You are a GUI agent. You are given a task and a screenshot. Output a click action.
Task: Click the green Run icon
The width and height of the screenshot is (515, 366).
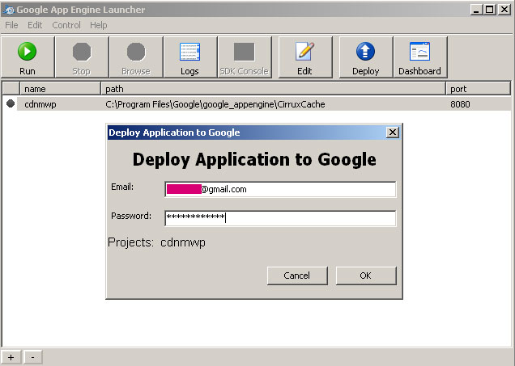pyautogui.click(x=28, y=52)
